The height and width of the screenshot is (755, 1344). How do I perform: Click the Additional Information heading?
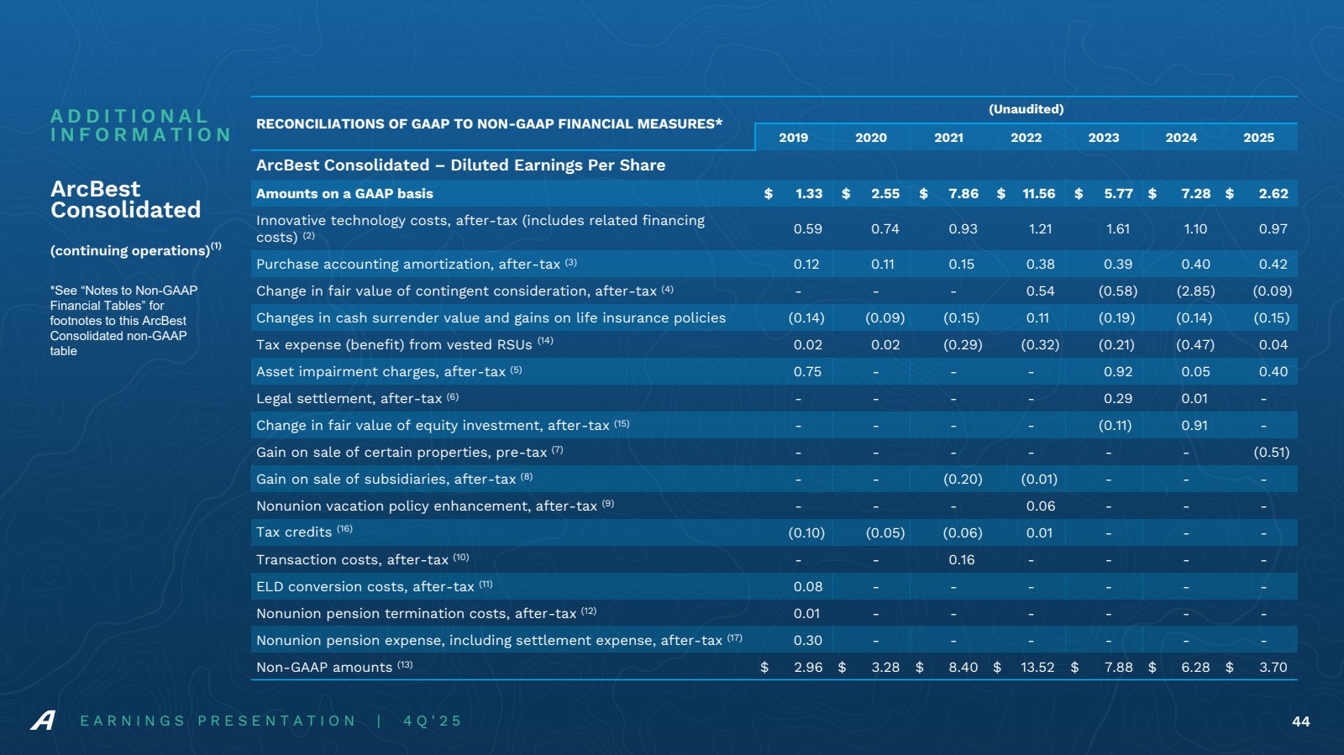140,126
